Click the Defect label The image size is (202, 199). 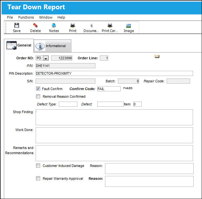(x=87, y=104)
